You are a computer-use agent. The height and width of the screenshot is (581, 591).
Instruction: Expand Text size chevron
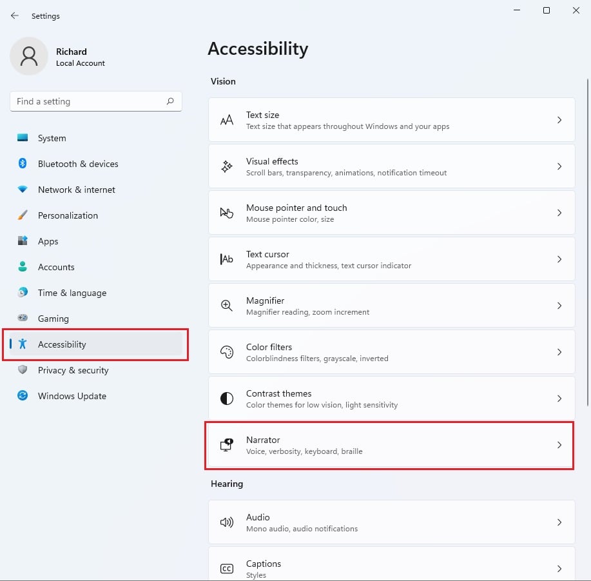point(559,120)
